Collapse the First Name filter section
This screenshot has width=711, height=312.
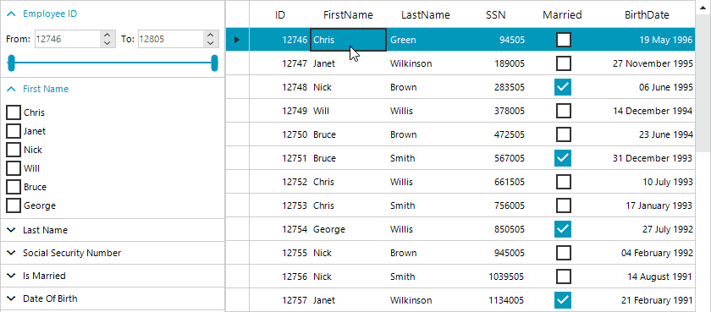click(12, 90)
